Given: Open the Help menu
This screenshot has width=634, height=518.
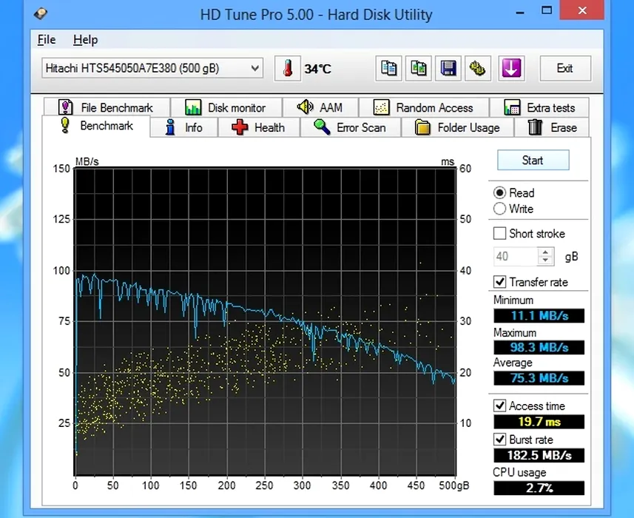Looking at the screenshot, I should coord(85,40).
